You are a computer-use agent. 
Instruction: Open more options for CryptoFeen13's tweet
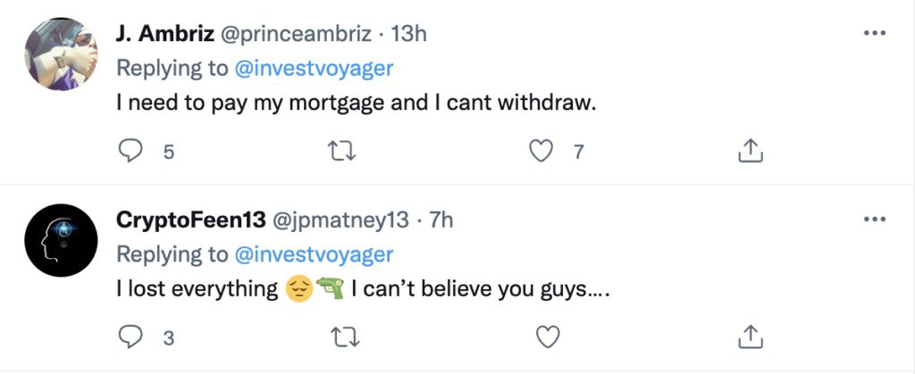pyautogui.click(x=873, y=220)
